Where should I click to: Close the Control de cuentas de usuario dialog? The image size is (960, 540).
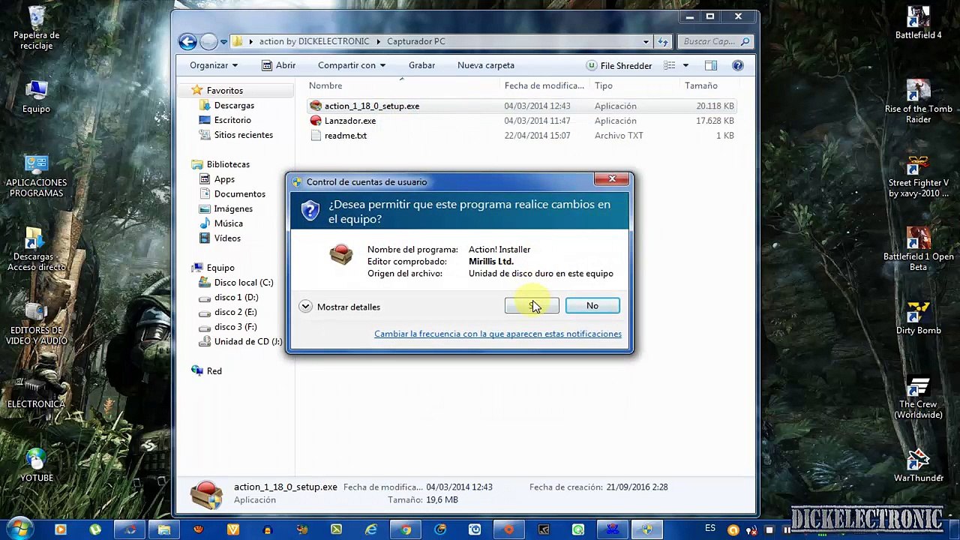point(612,179)
